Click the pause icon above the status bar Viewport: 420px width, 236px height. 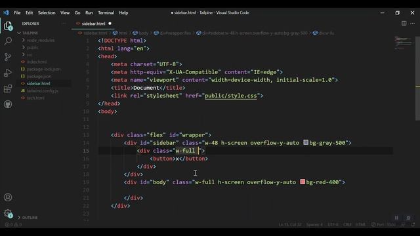[x=396, y=218]
